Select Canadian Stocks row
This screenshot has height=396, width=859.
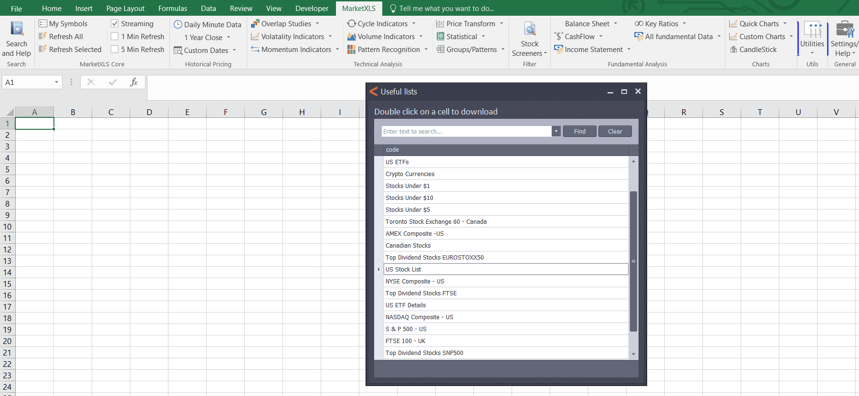coord(506,245)
